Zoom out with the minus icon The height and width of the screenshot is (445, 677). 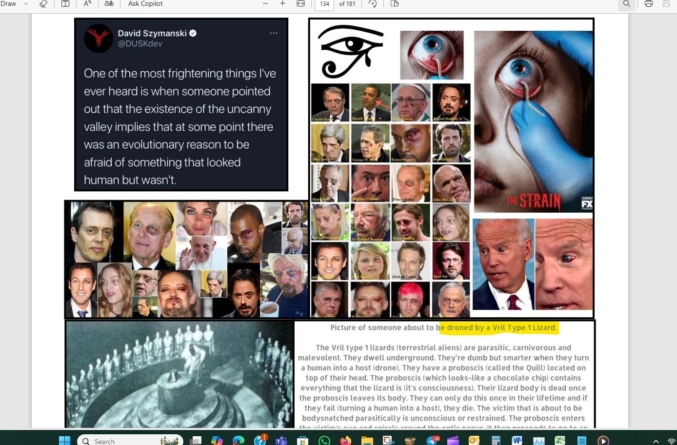coord(265,4)
